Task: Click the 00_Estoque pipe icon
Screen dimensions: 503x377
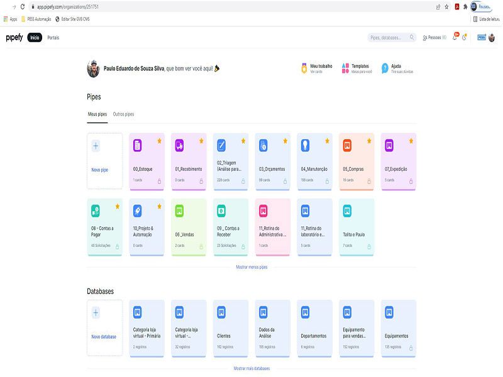Action: (138, 145)
